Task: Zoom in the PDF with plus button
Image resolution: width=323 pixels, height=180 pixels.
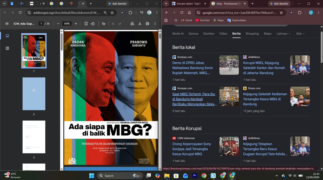Action: [x=76, y=24]
